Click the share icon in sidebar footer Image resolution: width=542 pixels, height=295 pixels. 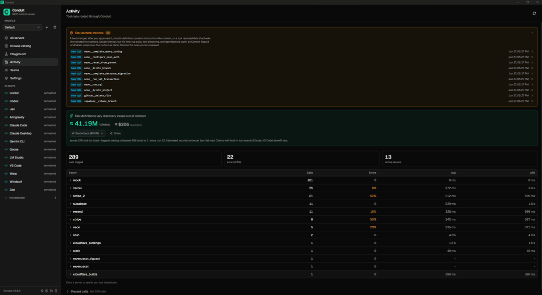point(42,291)
